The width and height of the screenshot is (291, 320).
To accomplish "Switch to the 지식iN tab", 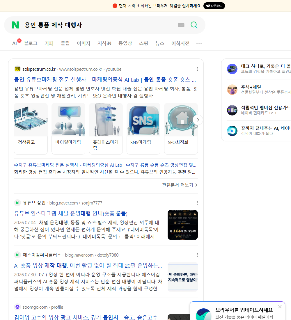I will click(x=104, y=43).
